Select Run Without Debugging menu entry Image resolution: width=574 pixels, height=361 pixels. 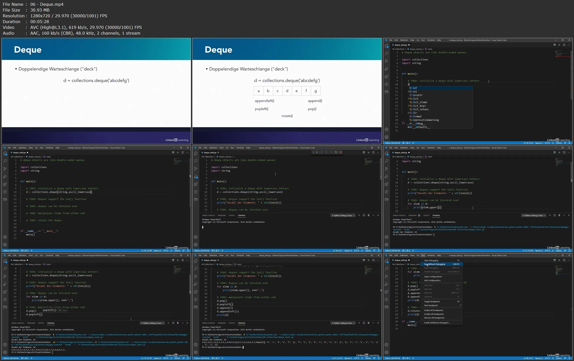pyautogui.click(x=435, y=264)
